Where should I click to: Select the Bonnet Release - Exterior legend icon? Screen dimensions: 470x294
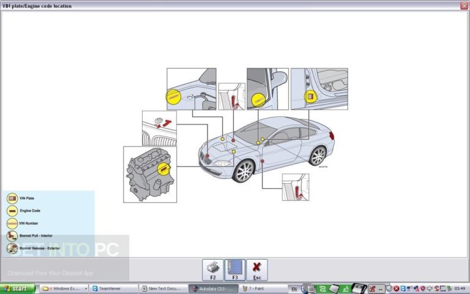(x=12, y=249)
